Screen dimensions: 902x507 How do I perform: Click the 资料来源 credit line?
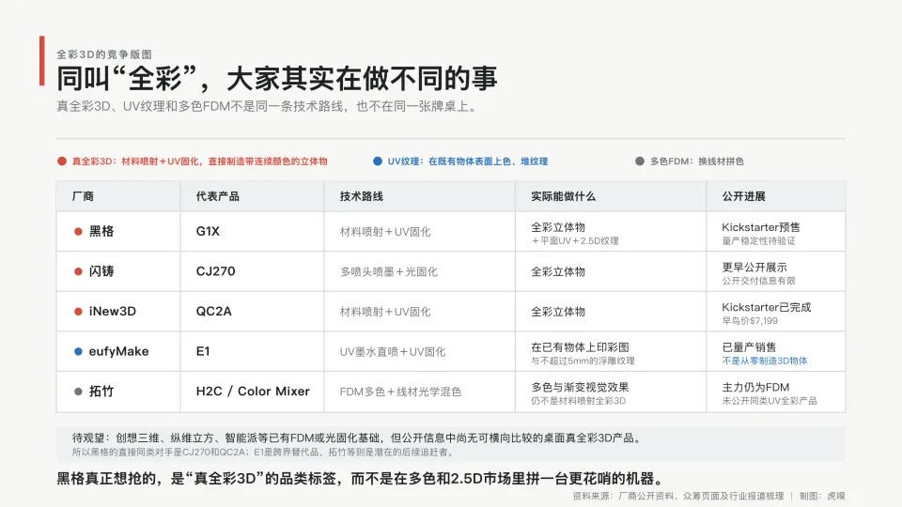(x=678, y=496)
